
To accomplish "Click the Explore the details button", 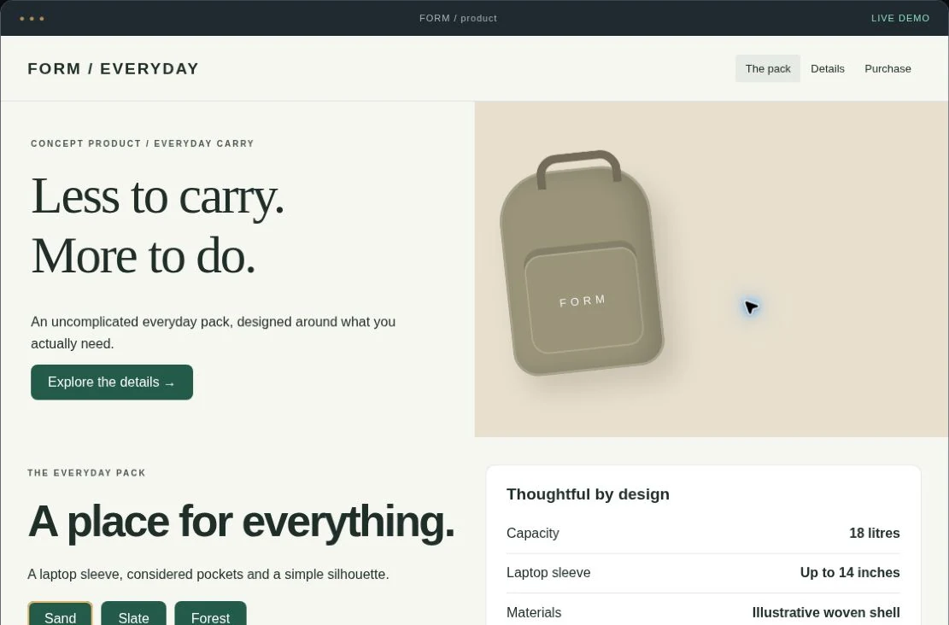I will point(112,383).
